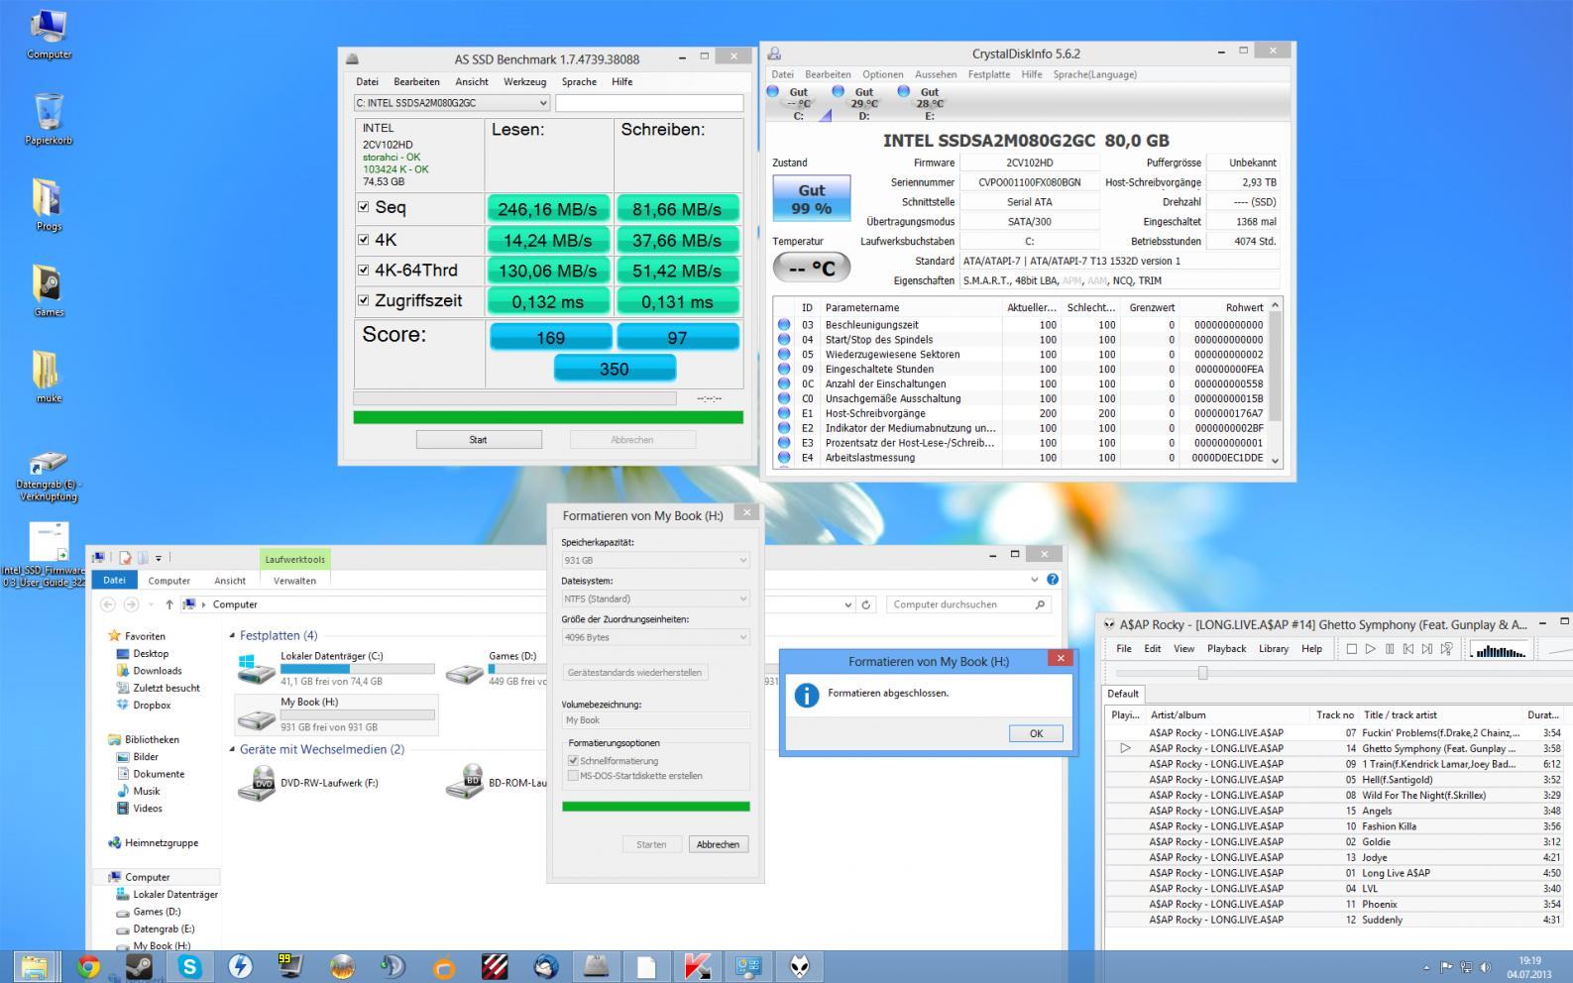Uncheck the 4K-64Thrd benchmark test
1573x983 pixels.
364,270
